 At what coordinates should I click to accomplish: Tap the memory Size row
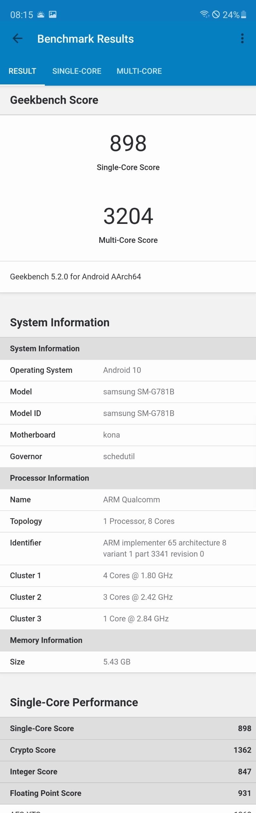[128, 662]
